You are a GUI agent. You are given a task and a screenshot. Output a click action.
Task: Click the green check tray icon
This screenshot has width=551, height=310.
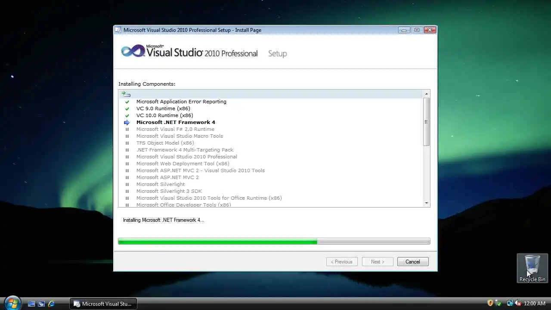click(x=498, y=303)
